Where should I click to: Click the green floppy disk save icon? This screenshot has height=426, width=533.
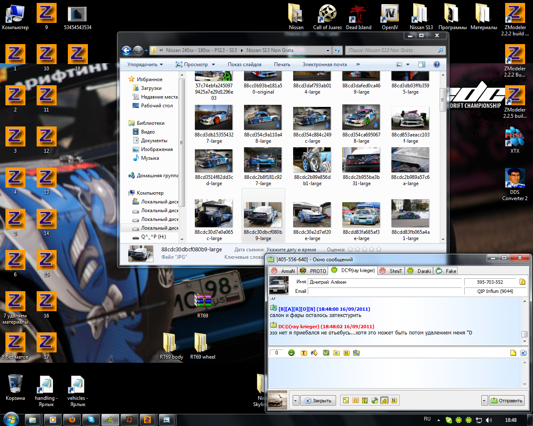tap(326, 353)
